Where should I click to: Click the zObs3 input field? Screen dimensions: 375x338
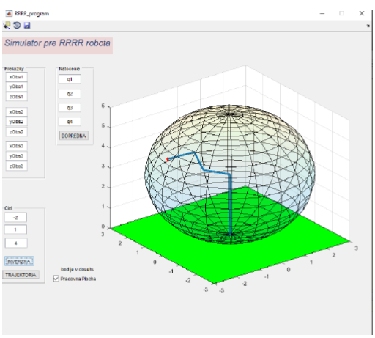click(x=16, y=166)
